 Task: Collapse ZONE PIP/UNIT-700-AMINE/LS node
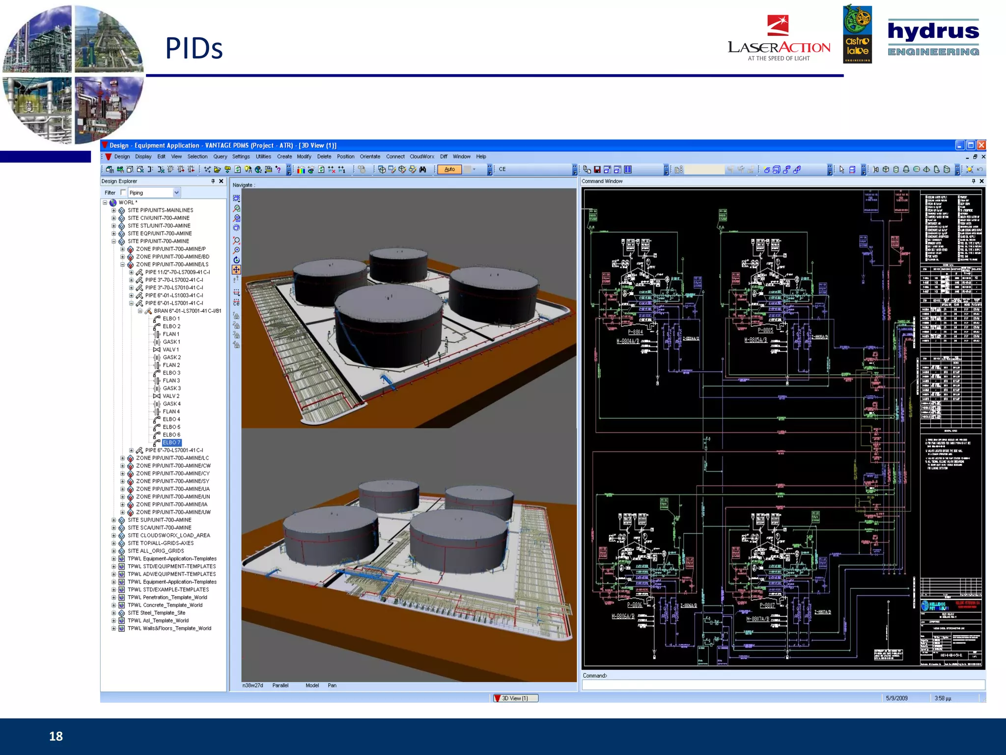(x=122, y=264)
